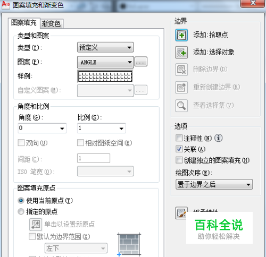Open the 角度 angle combo box
266x257 pixels.
(42, 128)
